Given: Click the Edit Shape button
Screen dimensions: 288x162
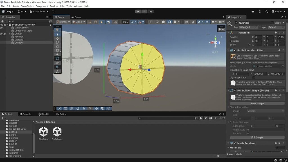Looking at the screenshot, I should (x=256, y=137).
